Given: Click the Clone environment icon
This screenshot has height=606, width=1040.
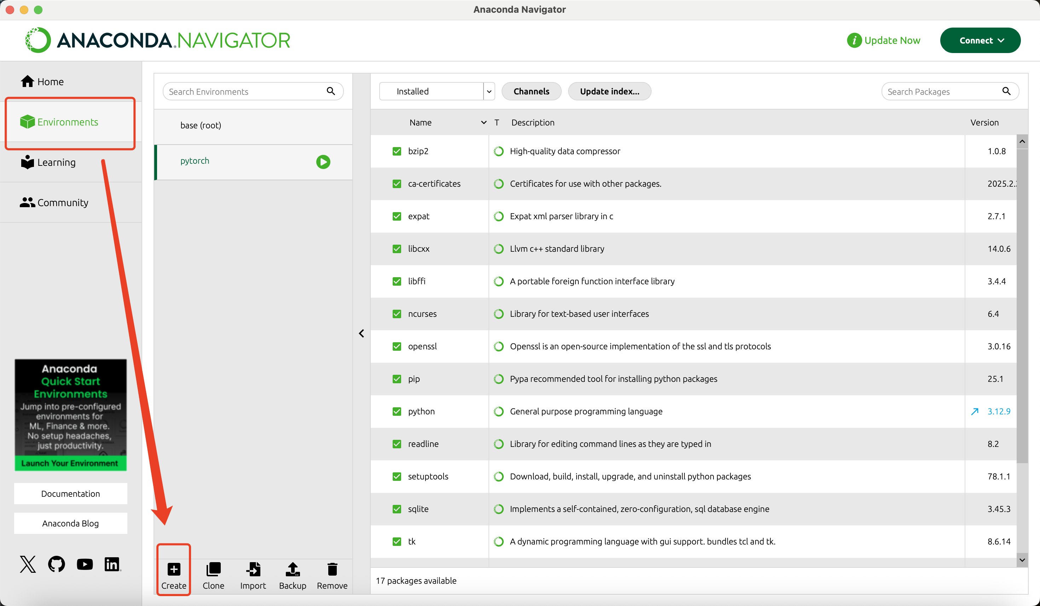Looking at the screenshot, I should pyautogui.click(x=213, y=569).
